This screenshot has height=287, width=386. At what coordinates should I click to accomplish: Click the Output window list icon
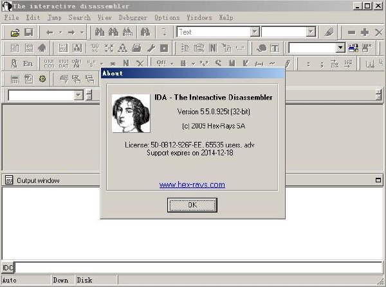(9, 180)
